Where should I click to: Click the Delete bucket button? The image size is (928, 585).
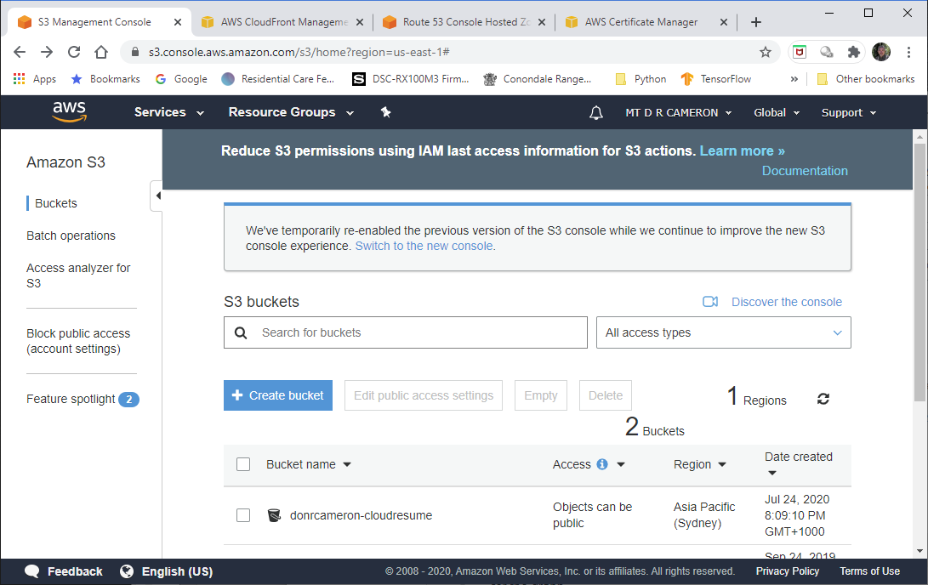point(606,395)
